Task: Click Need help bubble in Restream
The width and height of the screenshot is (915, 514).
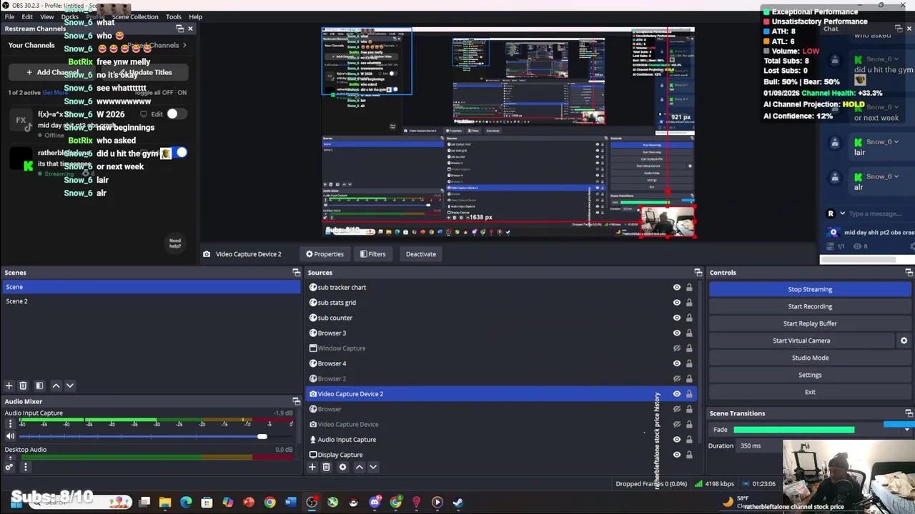Action: (175, 243)
